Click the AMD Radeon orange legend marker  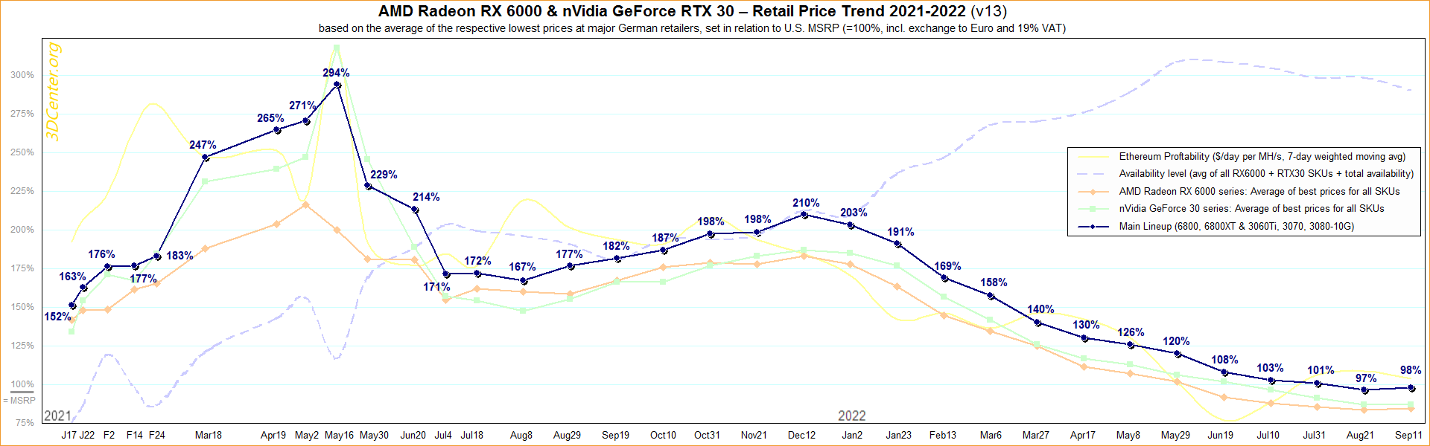(x=1093, y=192)
